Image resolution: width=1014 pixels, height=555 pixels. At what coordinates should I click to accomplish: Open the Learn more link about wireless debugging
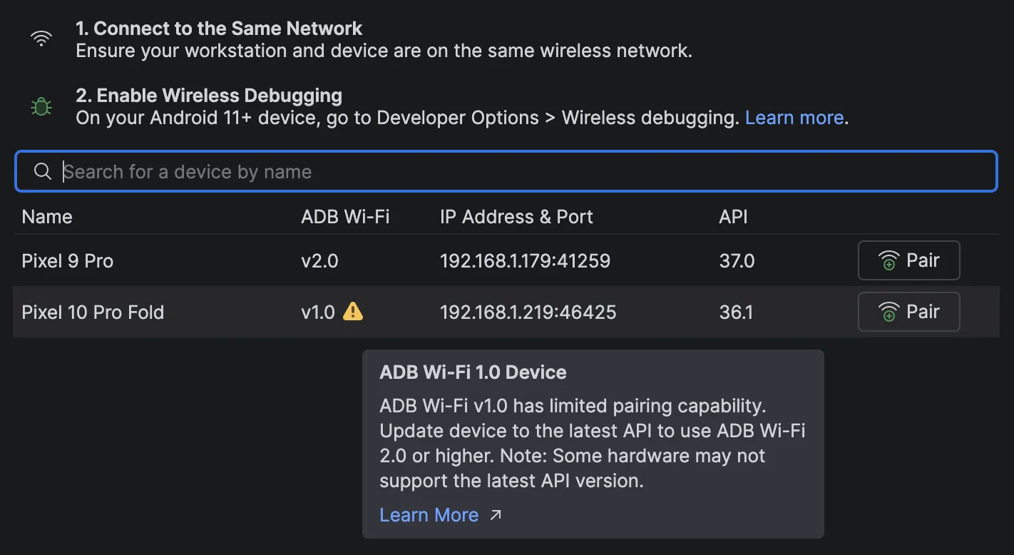coord(794,118)
